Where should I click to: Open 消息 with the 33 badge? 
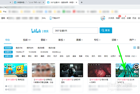point(118,18)
